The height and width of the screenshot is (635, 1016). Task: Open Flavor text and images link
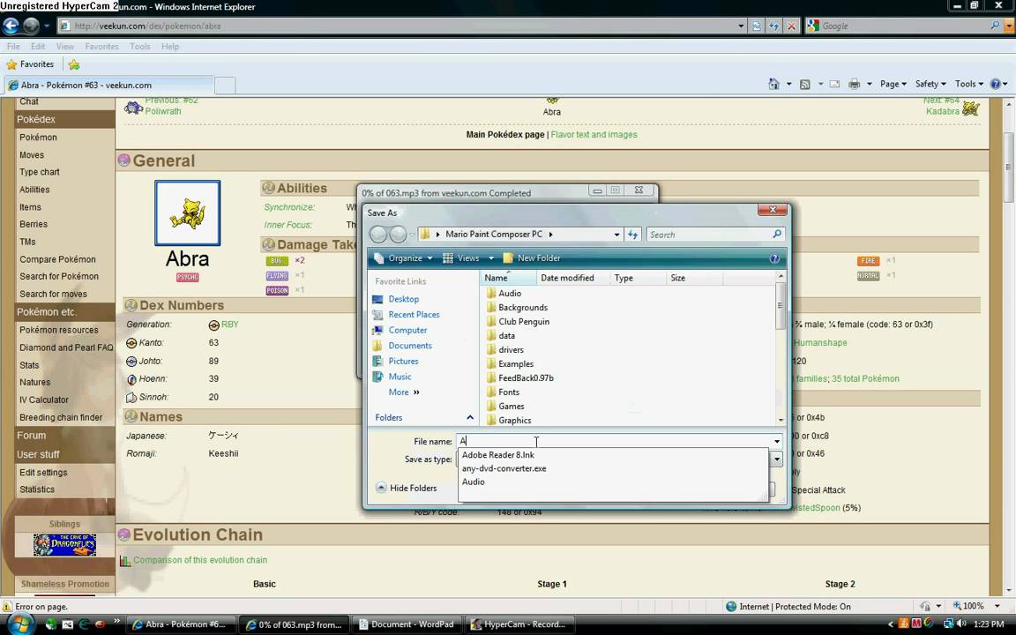594,135
